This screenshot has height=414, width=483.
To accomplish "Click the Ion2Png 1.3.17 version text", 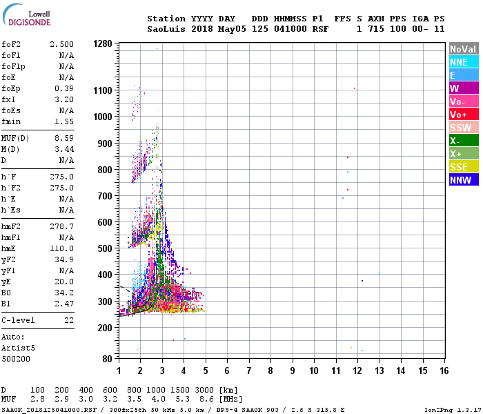I will (453, 410).
